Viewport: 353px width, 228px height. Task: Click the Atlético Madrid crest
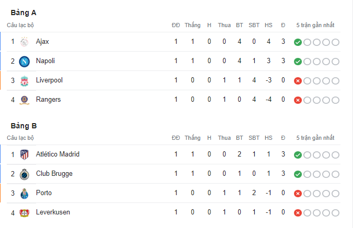(25, 155)
